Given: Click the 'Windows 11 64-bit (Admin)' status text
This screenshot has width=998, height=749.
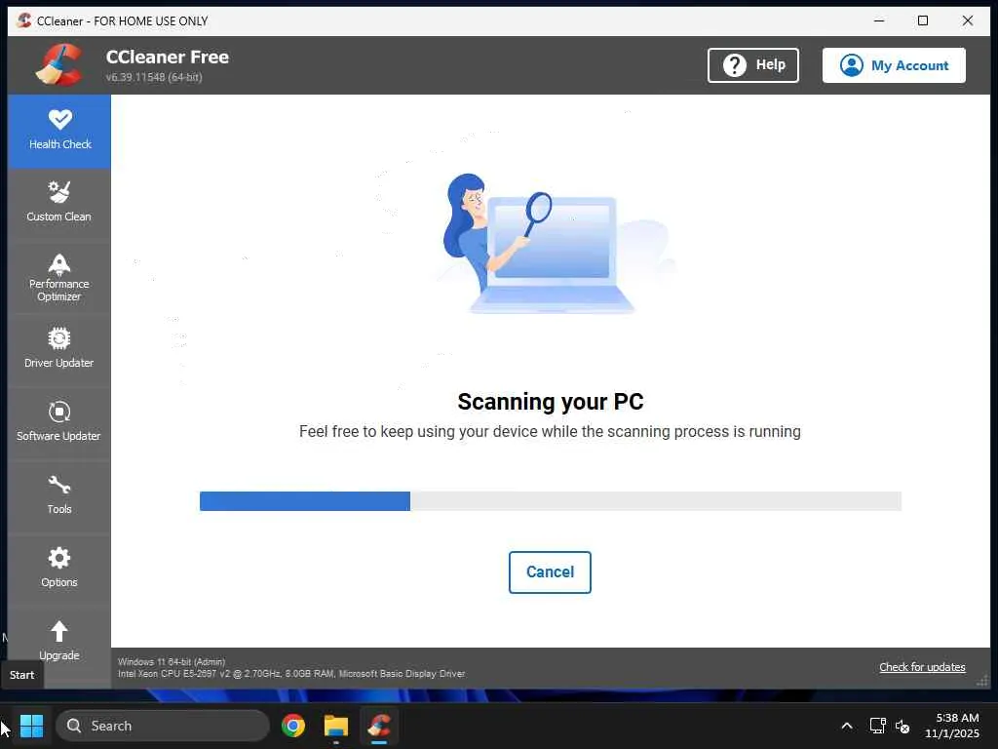Looking at the screenshot, I should [172, 662].
